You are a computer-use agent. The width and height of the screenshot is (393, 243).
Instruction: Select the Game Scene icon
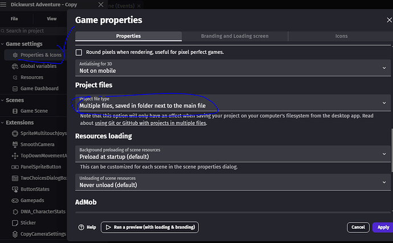[15, 111]
